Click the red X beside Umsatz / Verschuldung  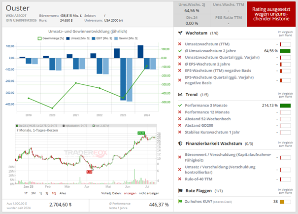tap(180, 169)
